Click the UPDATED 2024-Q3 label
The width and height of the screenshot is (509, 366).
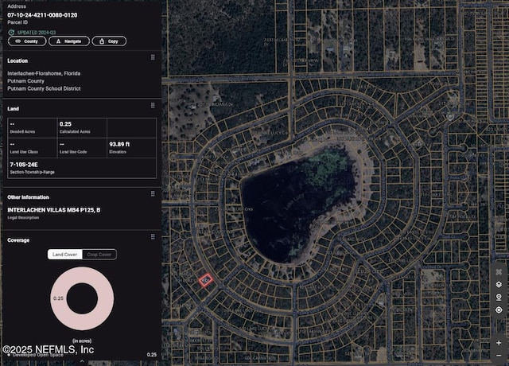point(37,33)
